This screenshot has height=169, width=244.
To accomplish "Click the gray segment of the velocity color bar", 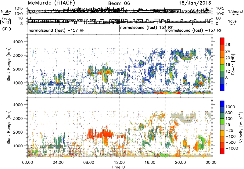I will click(222, 127).
